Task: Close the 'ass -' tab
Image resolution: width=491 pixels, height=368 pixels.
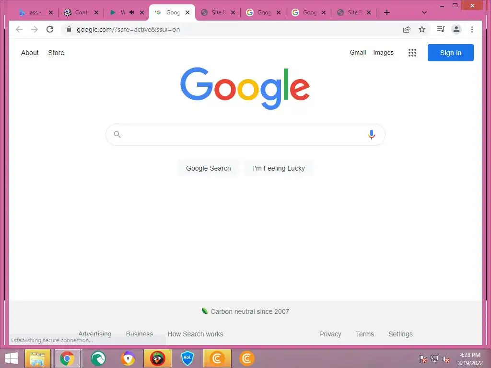Action: pos(51,12)
